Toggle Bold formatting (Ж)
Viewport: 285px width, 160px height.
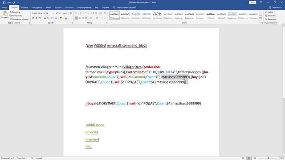33,18
